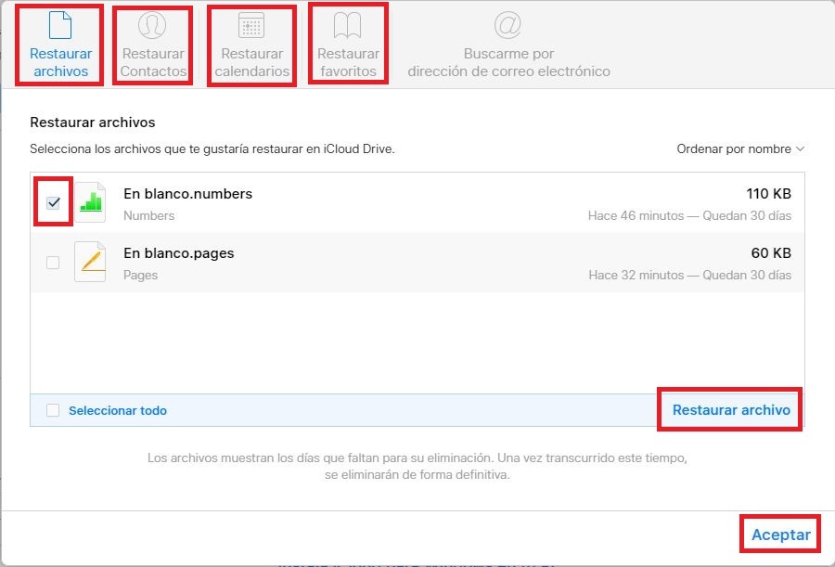Switch to Restaurar Contactos tab
835x567 pixels.
point(153,45)
